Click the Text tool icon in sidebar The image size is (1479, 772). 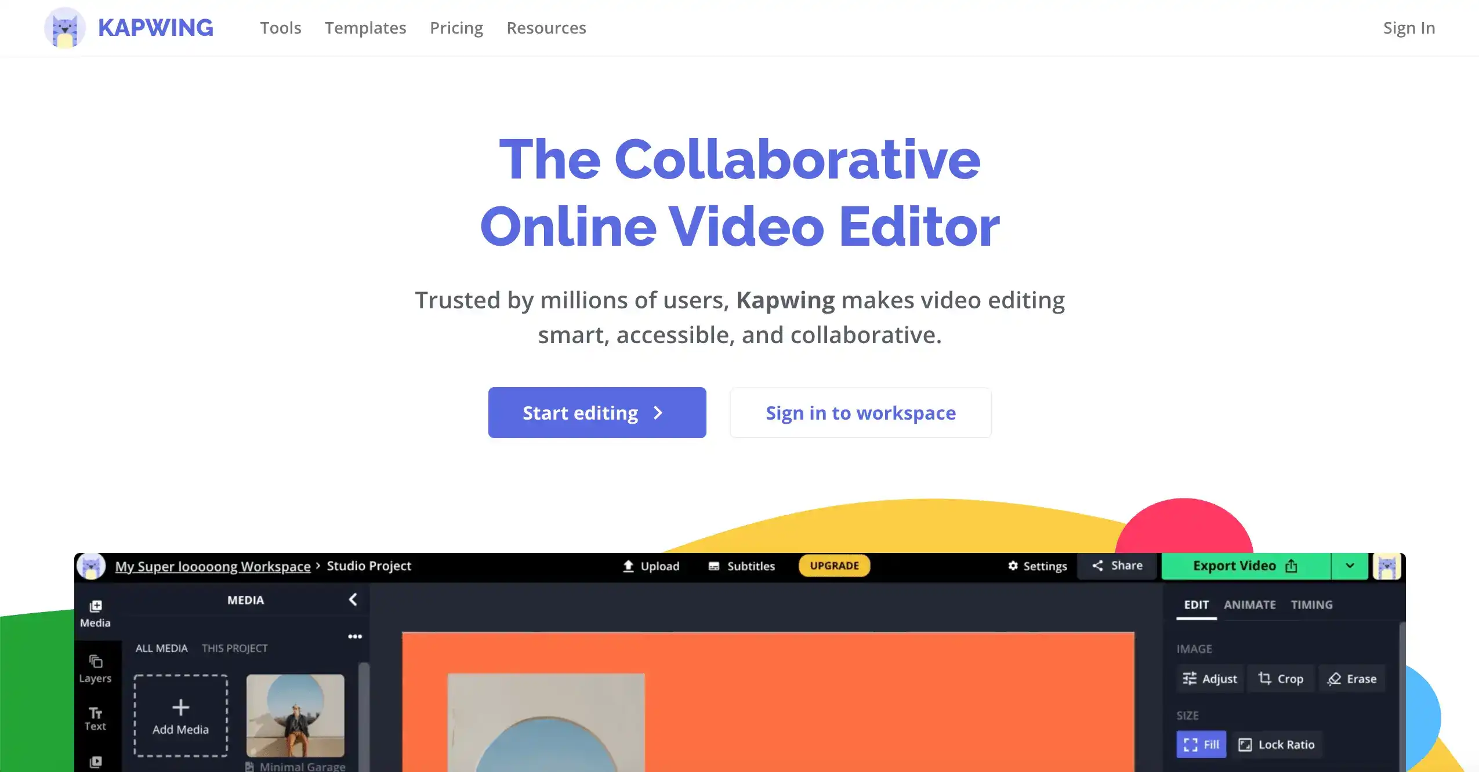click(x=95, y=711)
